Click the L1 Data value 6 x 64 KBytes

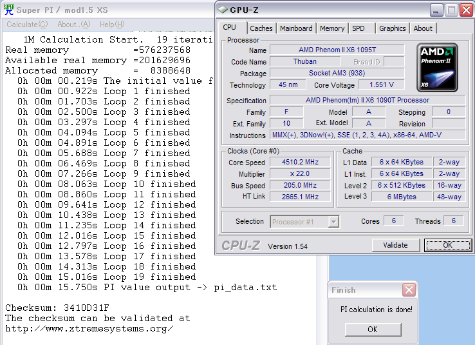402,162
